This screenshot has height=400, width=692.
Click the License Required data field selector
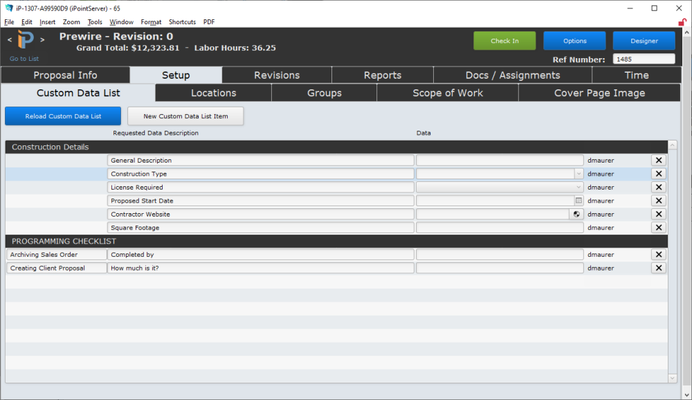(498, 187)
